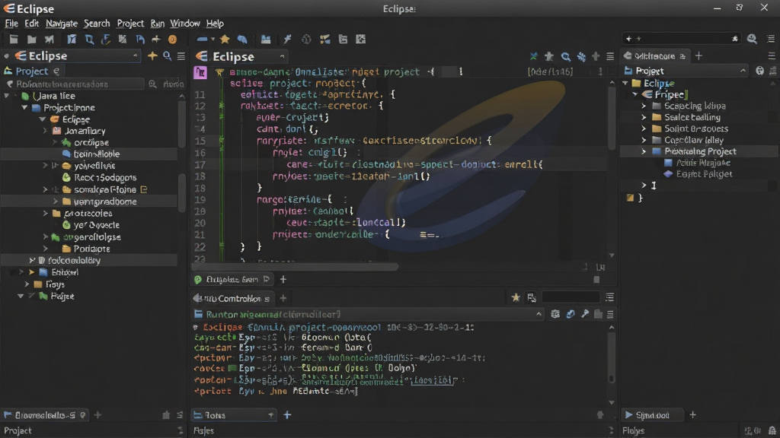This screenshot has width=780, height=438.
Task: Select the Eclipse editor tab
Action: click(x=241, y=56)
